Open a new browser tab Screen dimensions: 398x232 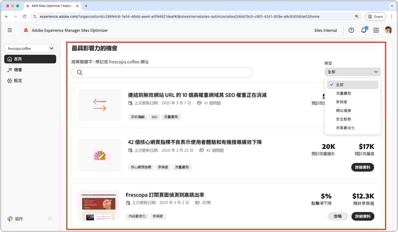pos(86,6)
